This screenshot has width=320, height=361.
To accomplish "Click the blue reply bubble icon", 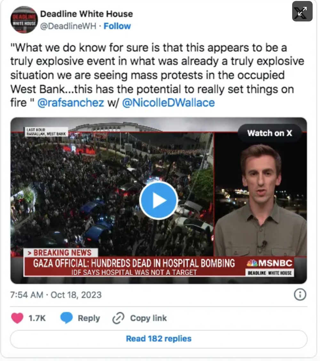I will 66,318.
